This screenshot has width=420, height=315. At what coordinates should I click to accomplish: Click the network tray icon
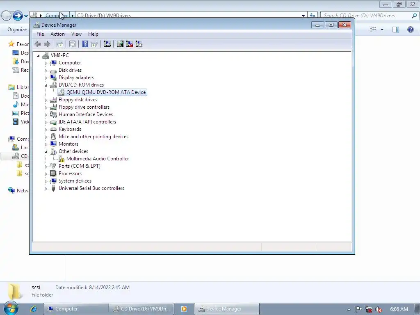[369, 309]
